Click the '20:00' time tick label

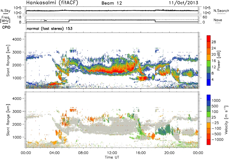tap(169, 153)
